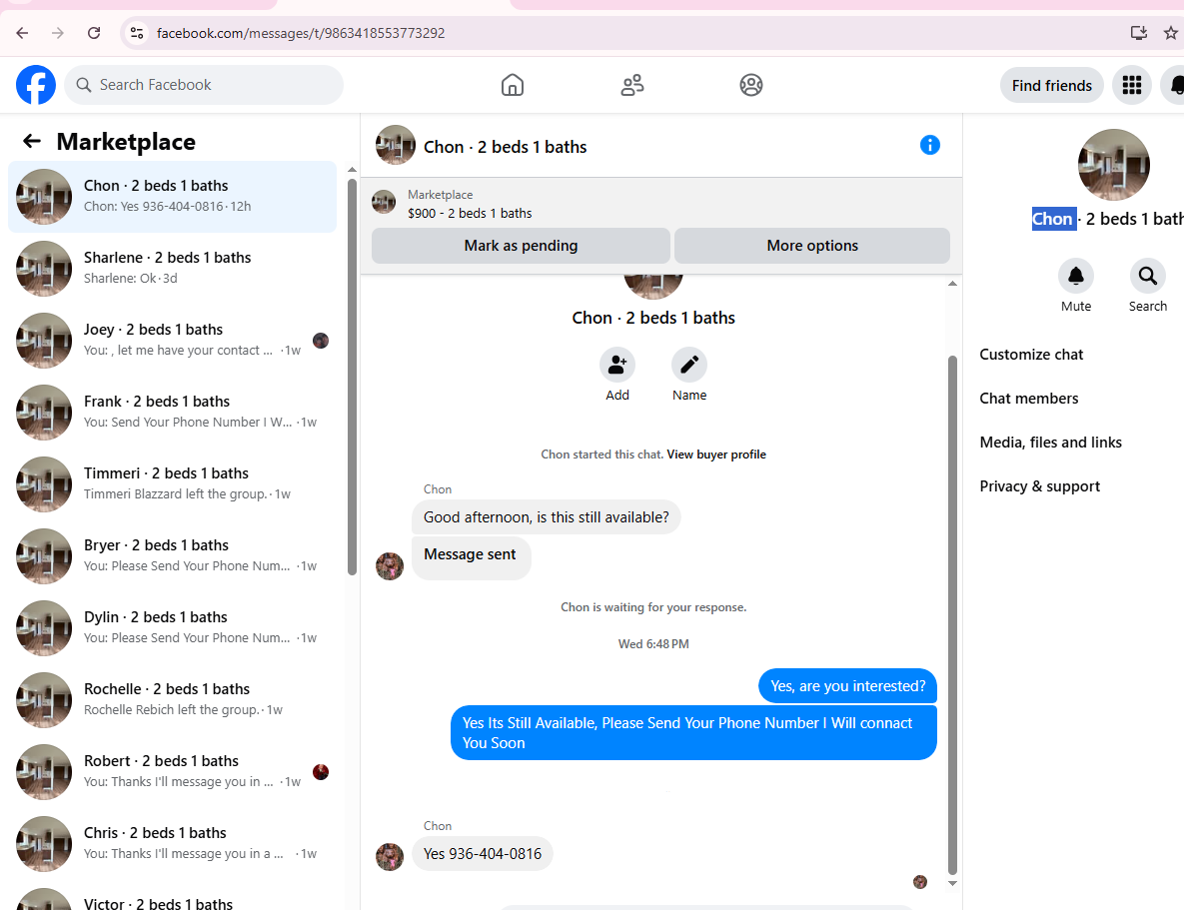The width and height of the screenshot is (1184, 910).
Task: Click the seen-by avatar below last message
Action: [x=919, y=881]
